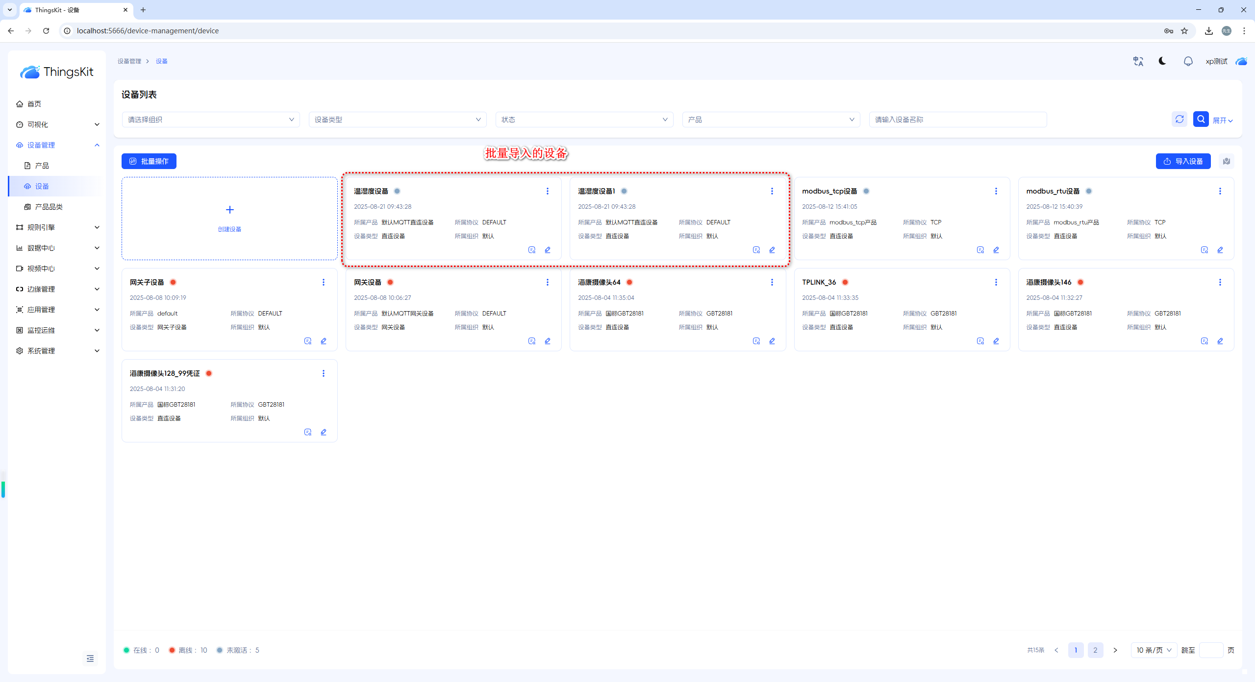Click edit pencil on 网关设备 card
The height and width of the screenshot is (682, 1255).
coord(548,341)
